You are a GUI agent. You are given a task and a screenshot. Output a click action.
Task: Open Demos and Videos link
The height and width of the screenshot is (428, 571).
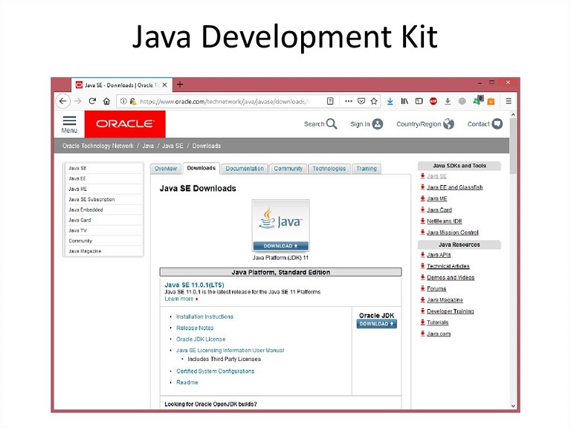[451, 278]
